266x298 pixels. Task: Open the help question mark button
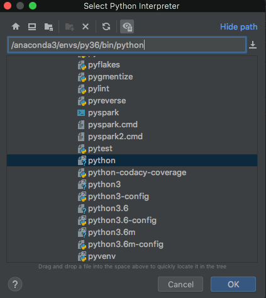[15, 284]
